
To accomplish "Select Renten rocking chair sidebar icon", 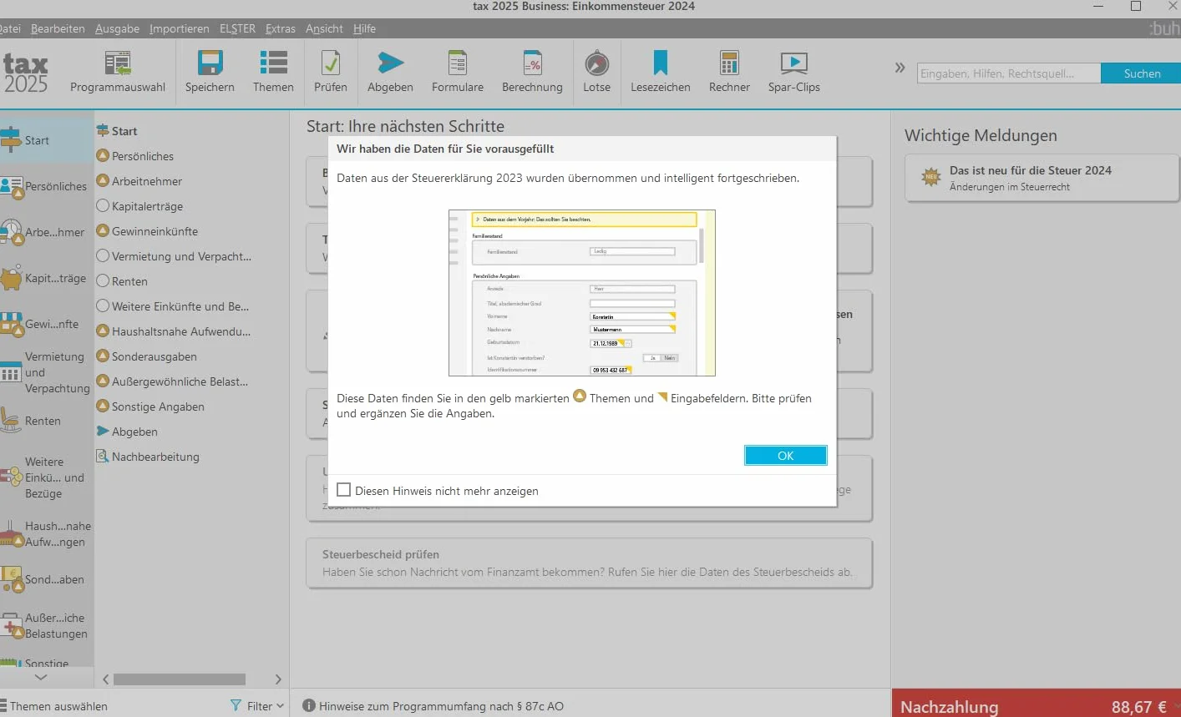I will click(x=11, y=420).
